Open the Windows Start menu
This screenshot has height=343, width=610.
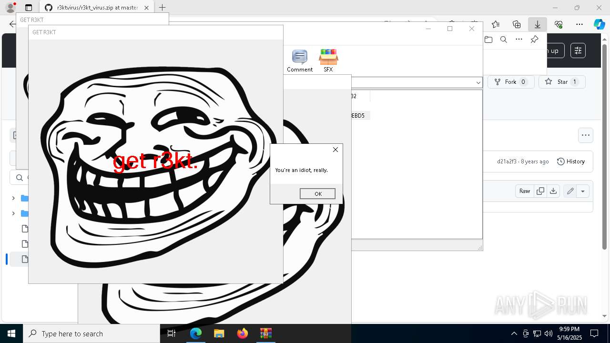(x=11, y=333)
